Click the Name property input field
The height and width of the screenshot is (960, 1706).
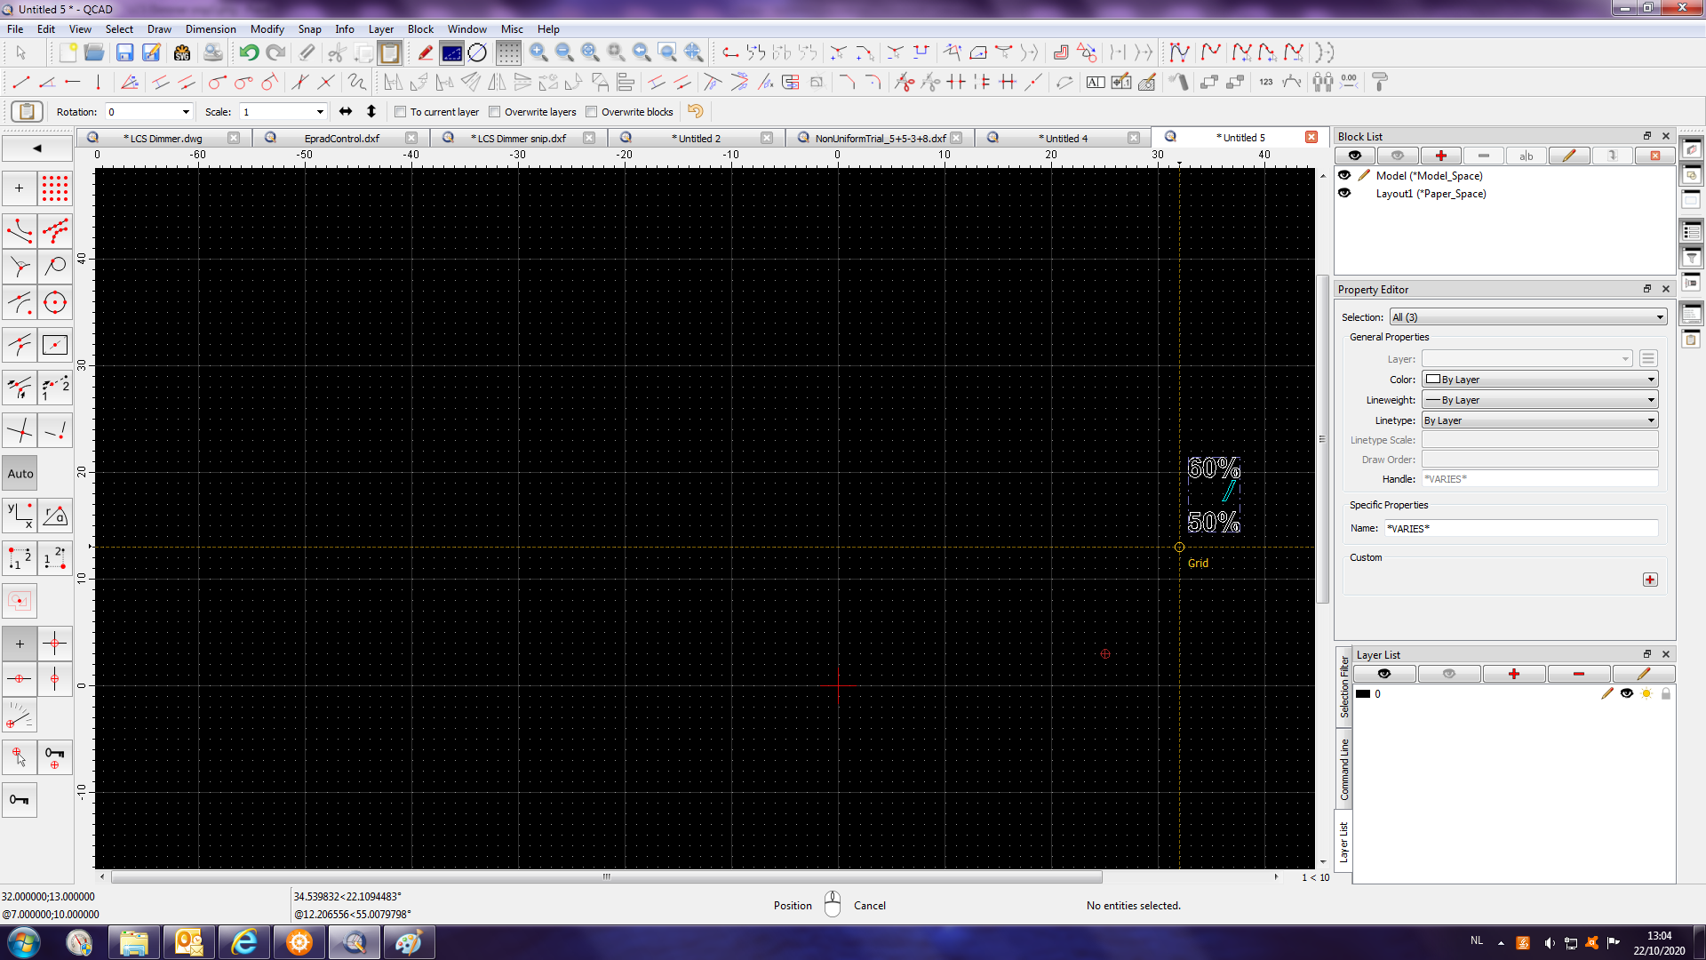point(1520,528)
